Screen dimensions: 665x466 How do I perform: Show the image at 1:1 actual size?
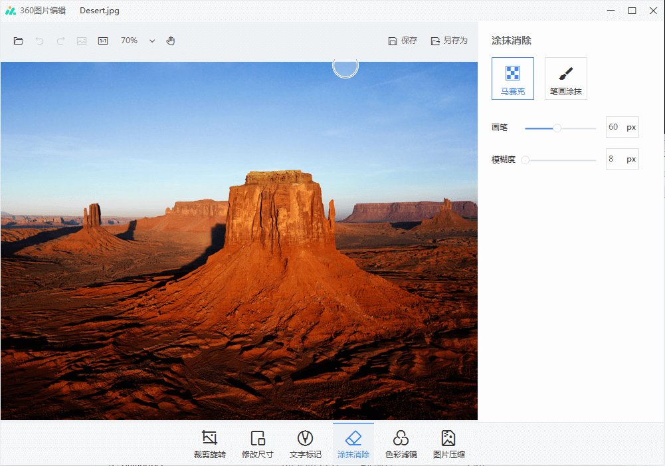pyautogui.click(x=103, y=41)
